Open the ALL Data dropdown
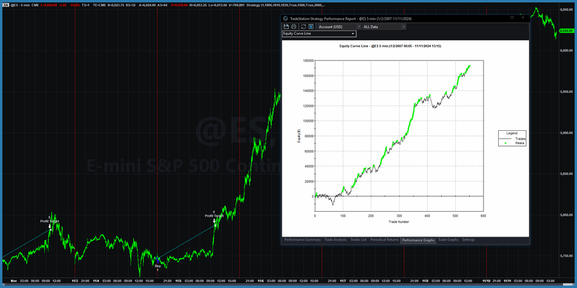 click(384, 26)
